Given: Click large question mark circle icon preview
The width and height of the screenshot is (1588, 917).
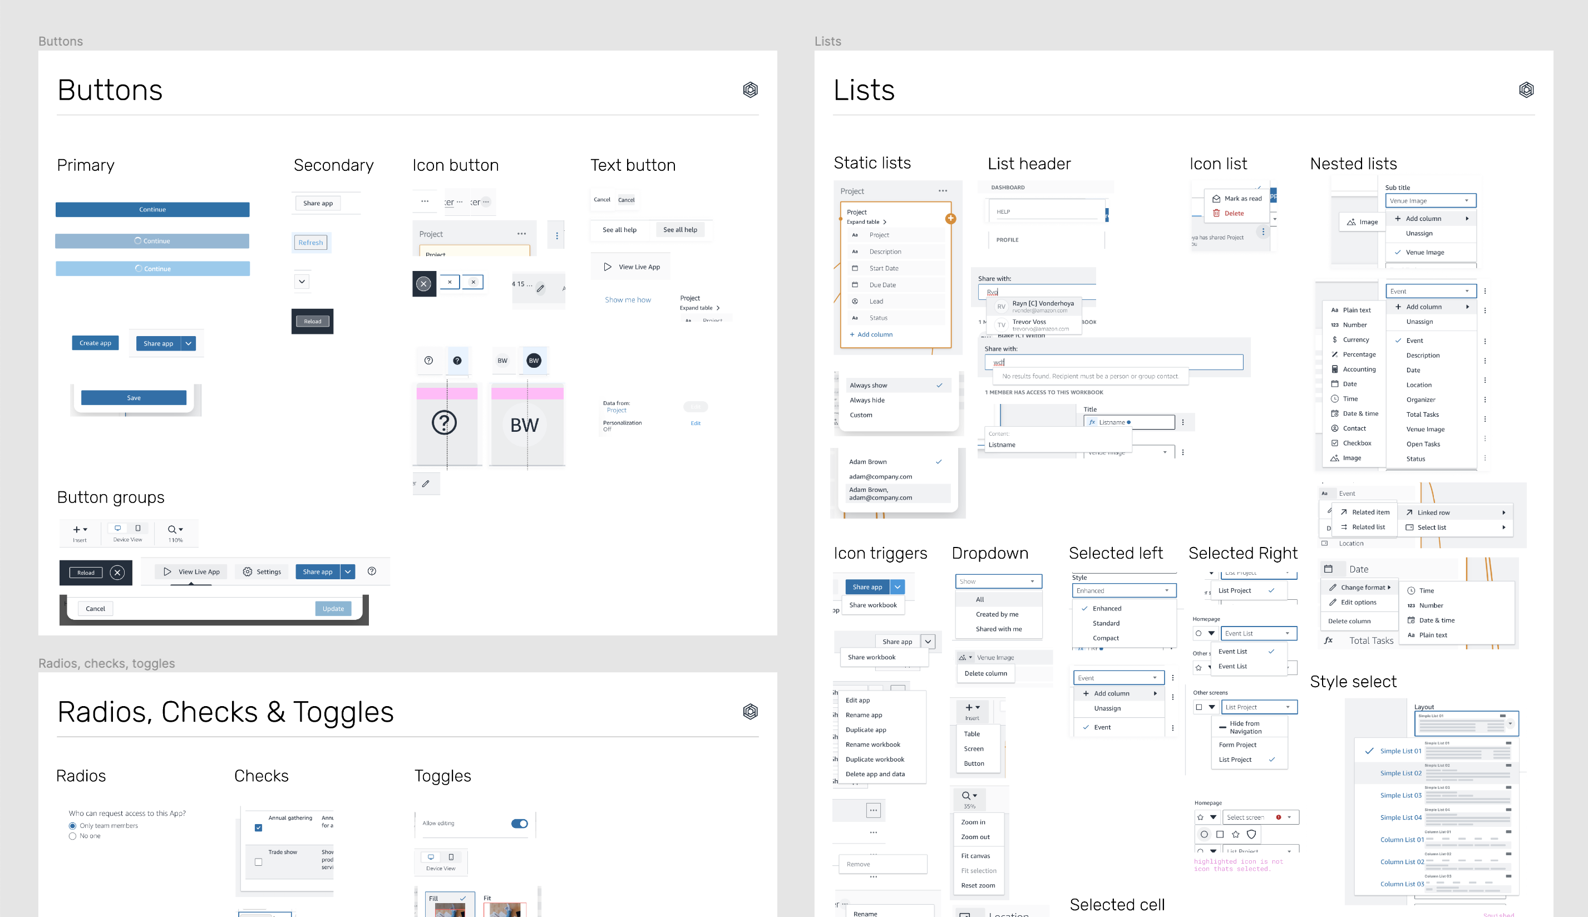Looking at the screenshot, I should click(445, 422).
